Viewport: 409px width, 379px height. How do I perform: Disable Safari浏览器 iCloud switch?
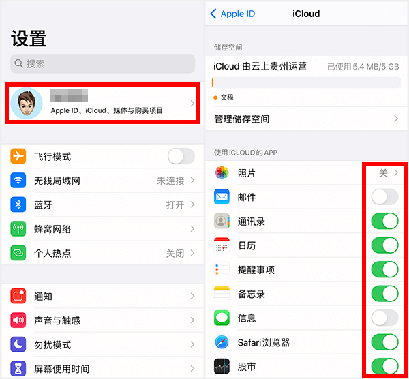(x=384, y=342)
